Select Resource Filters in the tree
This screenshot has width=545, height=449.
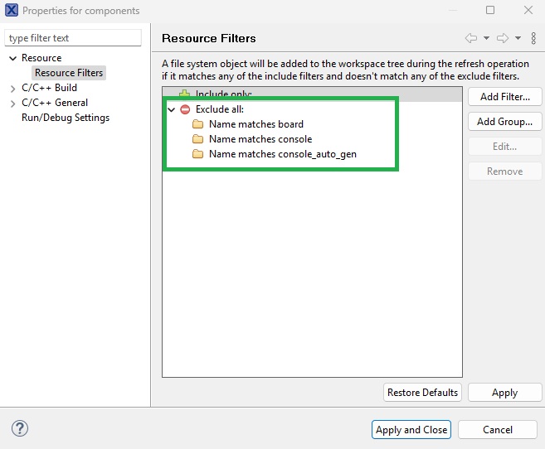69,73
